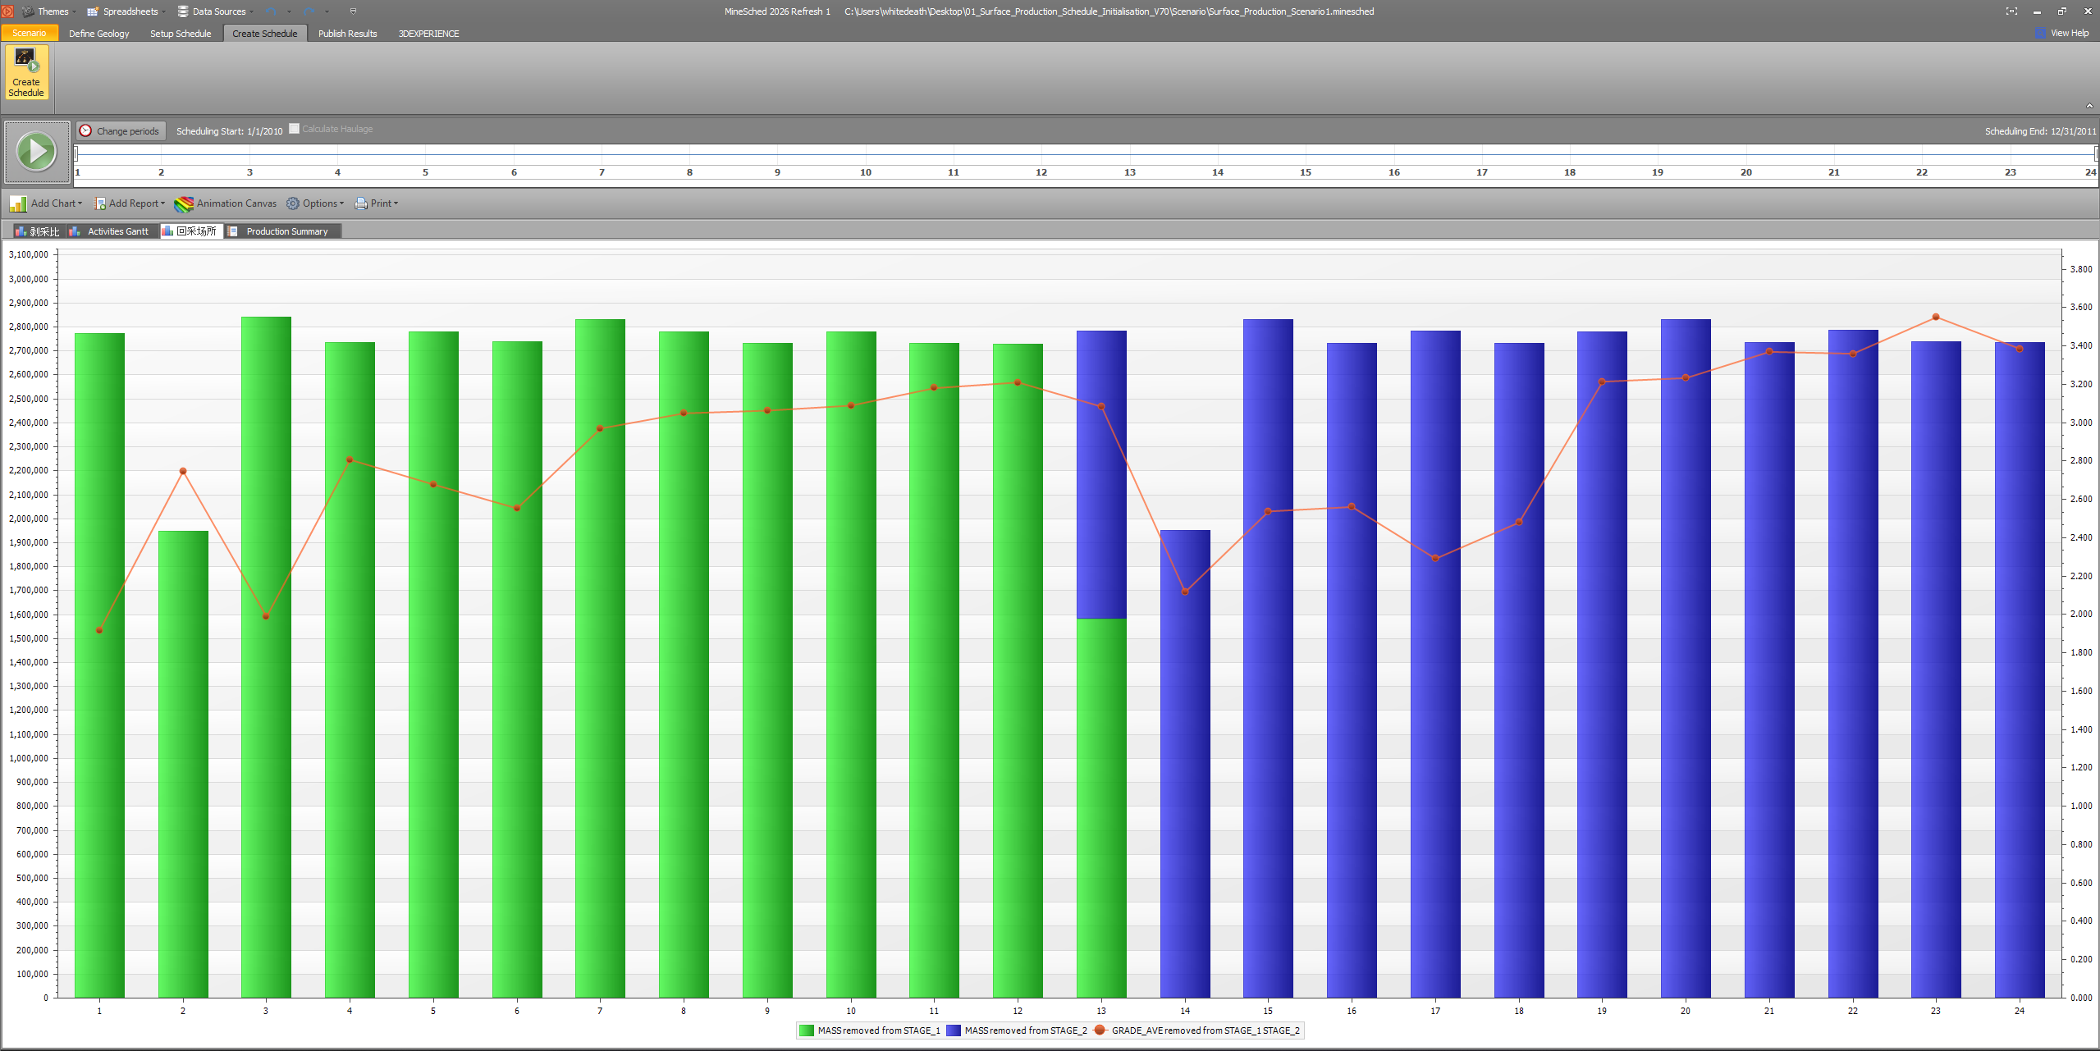
Task: Click the focus mode icon in the title bar
Action: pos(2011,11)
